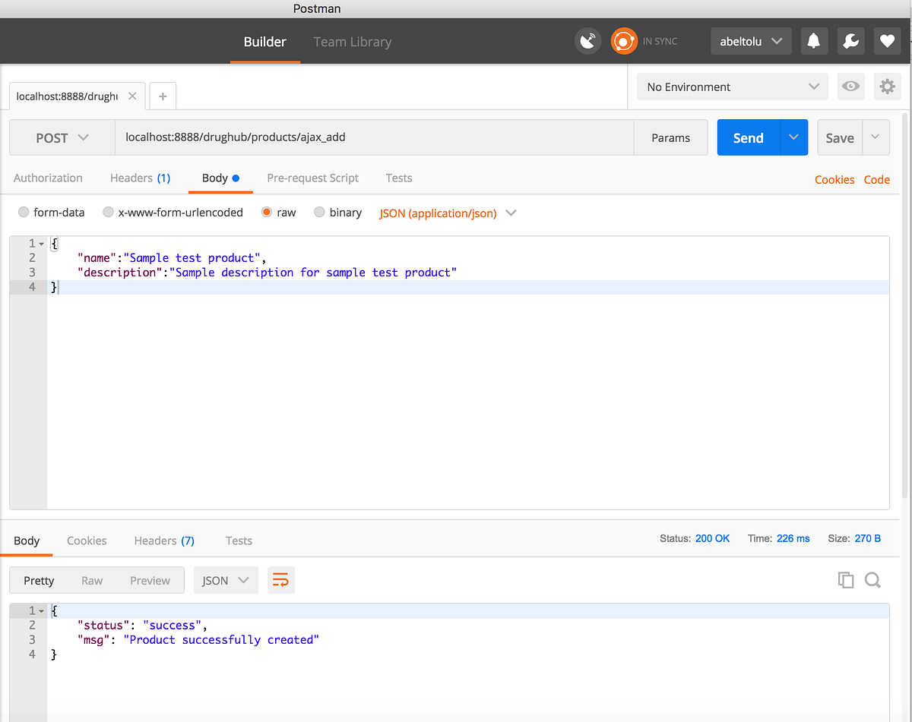Search the response using the magnifier icon
Image resolution: width=912 pixels, height=722 pixels.
(872, 580)
